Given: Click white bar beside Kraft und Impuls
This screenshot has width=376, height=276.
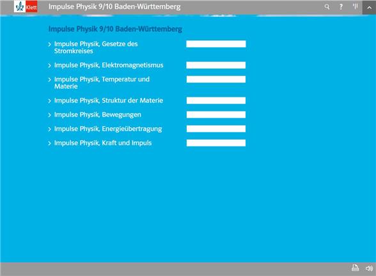Looking at the screenshot, I should (216, 143).
